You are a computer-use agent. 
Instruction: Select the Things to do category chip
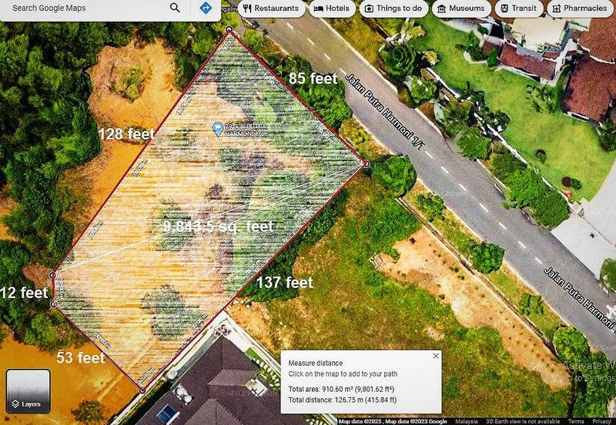pos(393,8)
